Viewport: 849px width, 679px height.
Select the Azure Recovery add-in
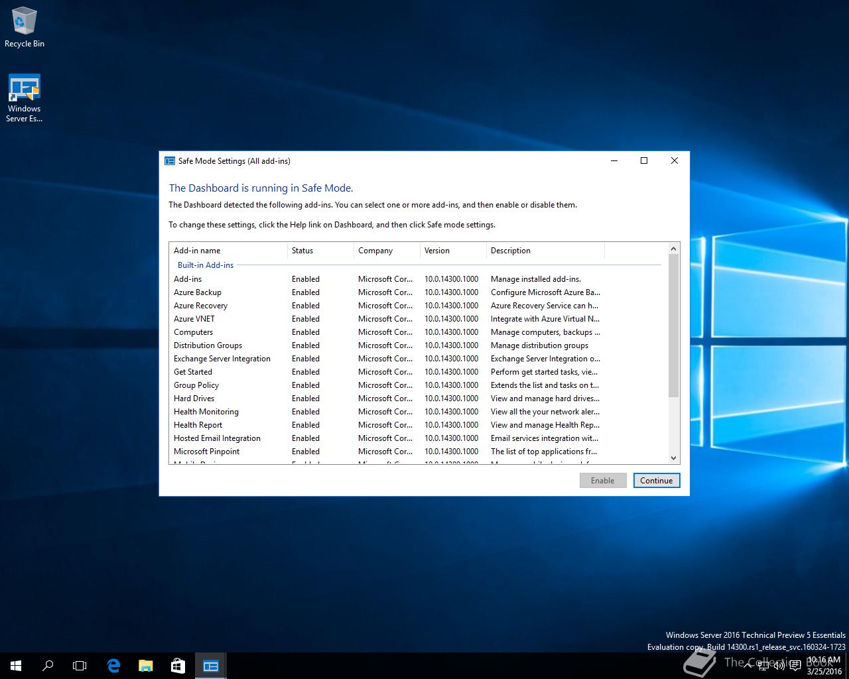(x=387, y=306)
